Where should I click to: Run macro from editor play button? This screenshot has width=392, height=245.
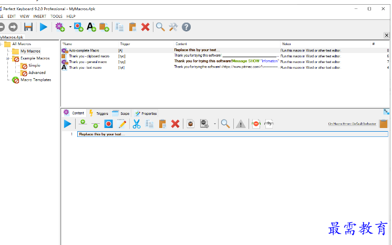tap(67, 124)
